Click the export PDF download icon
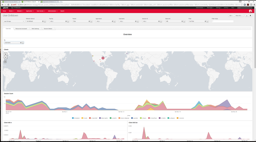The height and width of the screenshot is (142, 256). click(247, 15)
